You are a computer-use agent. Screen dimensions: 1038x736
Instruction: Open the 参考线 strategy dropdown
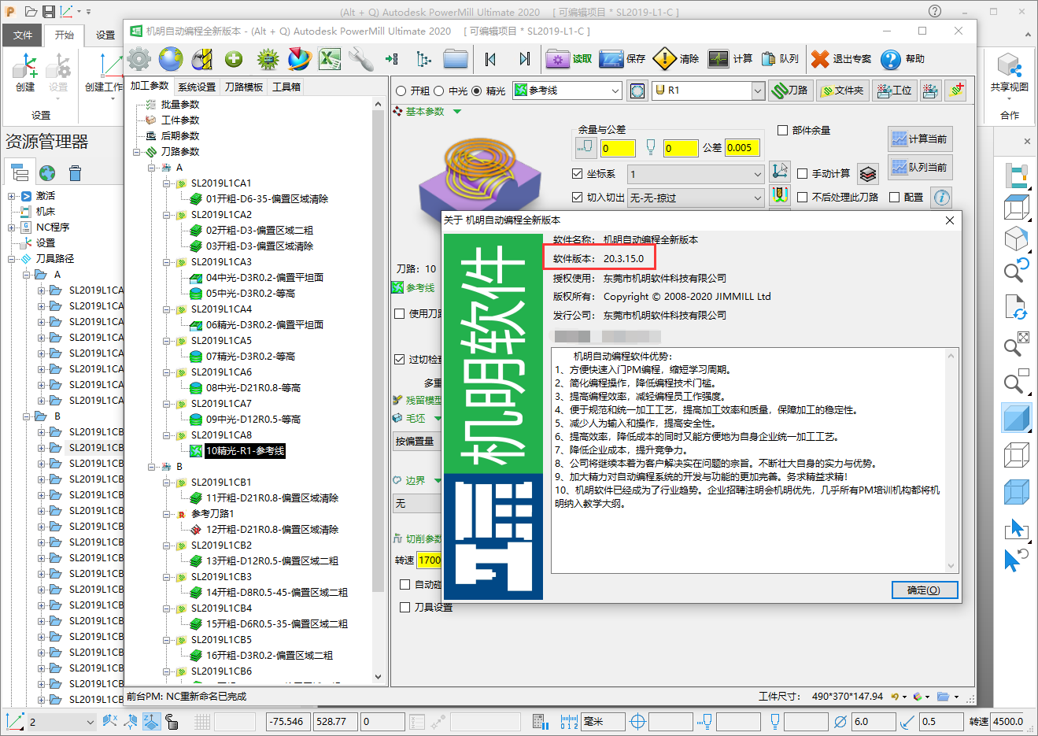[567, 91]
